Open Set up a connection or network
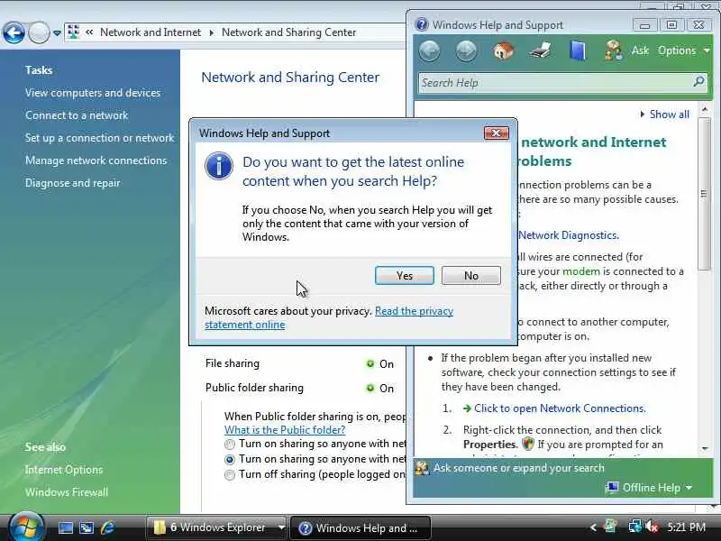 pyautogui.click(x=100, y=138)
